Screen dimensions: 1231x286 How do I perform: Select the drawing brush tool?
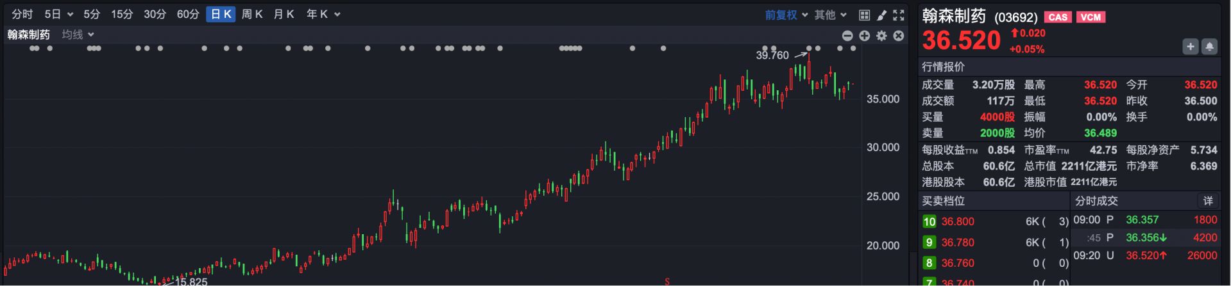pos(881,15)
